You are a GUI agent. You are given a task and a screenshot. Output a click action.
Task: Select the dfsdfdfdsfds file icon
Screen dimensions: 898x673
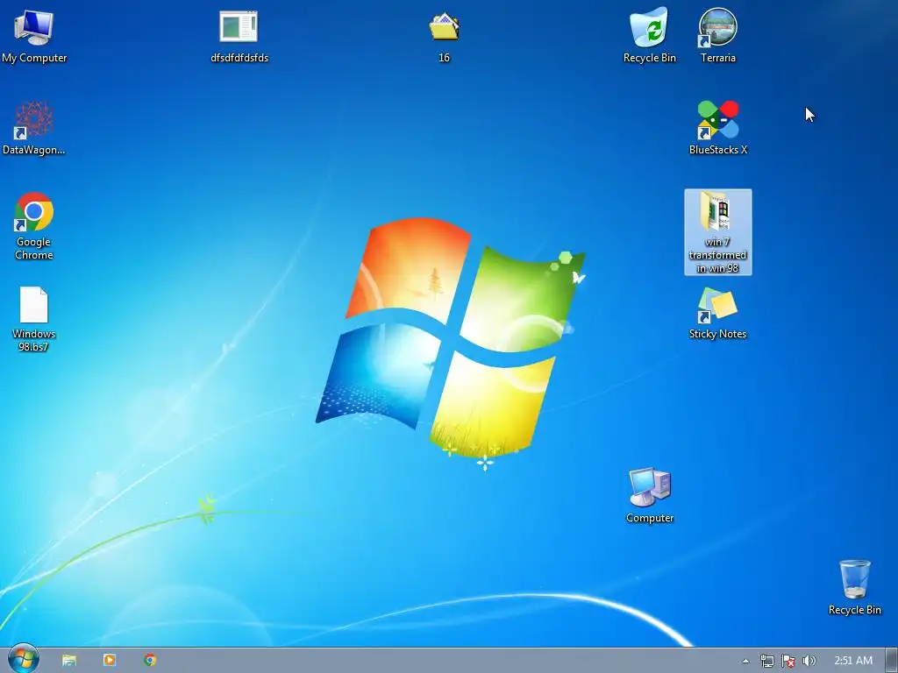(239, 35)
